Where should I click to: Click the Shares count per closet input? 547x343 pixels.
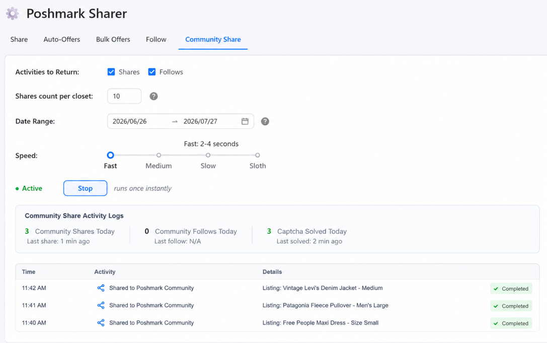coord(124,96)
